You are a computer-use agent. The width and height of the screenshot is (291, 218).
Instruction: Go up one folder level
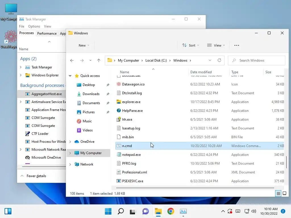(x=99, y=60)
